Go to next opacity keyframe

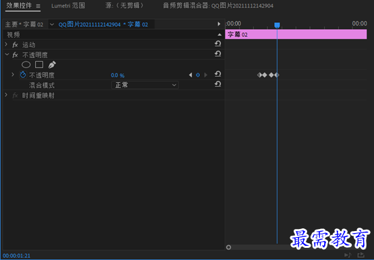(x=206, y=75)
